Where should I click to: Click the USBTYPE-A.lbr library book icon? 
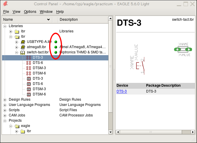click(23, 42)
